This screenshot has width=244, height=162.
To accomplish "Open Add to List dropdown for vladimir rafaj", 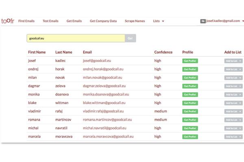I will tap(233, 111).
